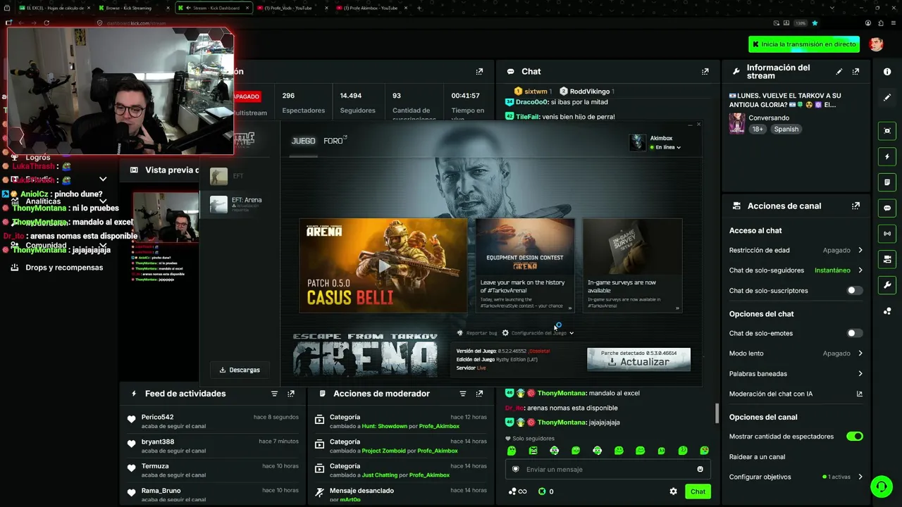Click Inicia la transmisión en directo button
Screen dimensions: 902x507
[x=804, y=44]
